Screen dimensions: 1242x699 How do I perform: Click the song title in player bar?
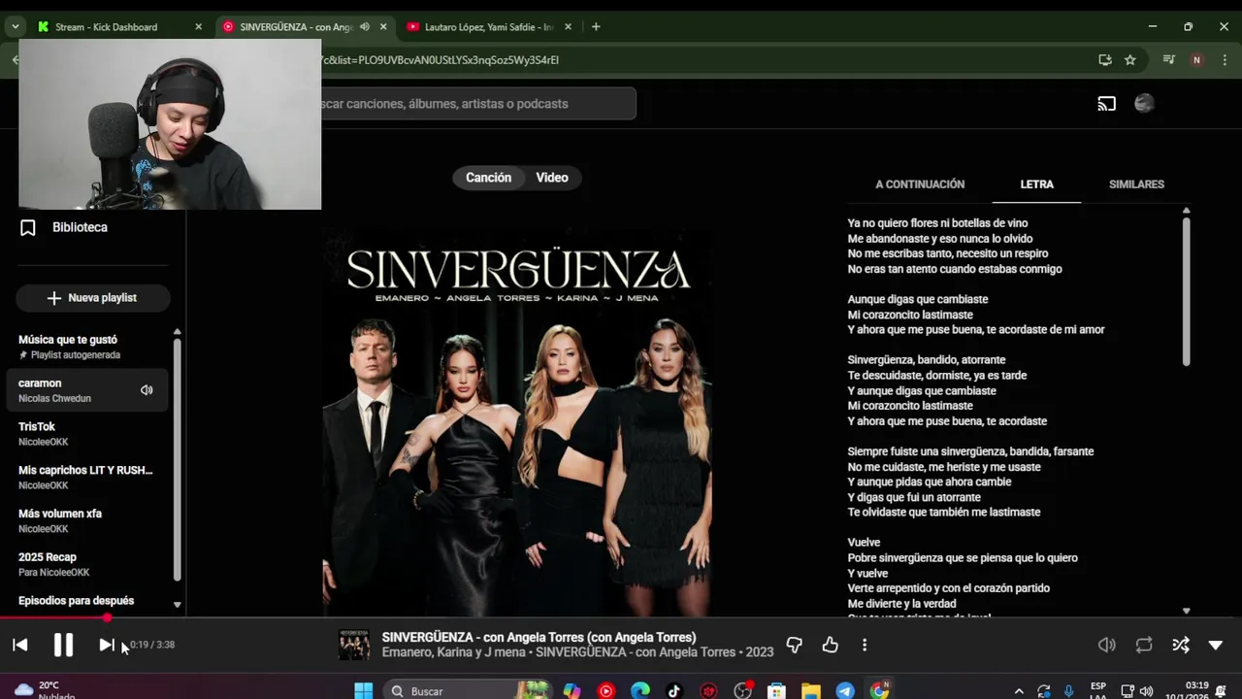tap(539, 638)
